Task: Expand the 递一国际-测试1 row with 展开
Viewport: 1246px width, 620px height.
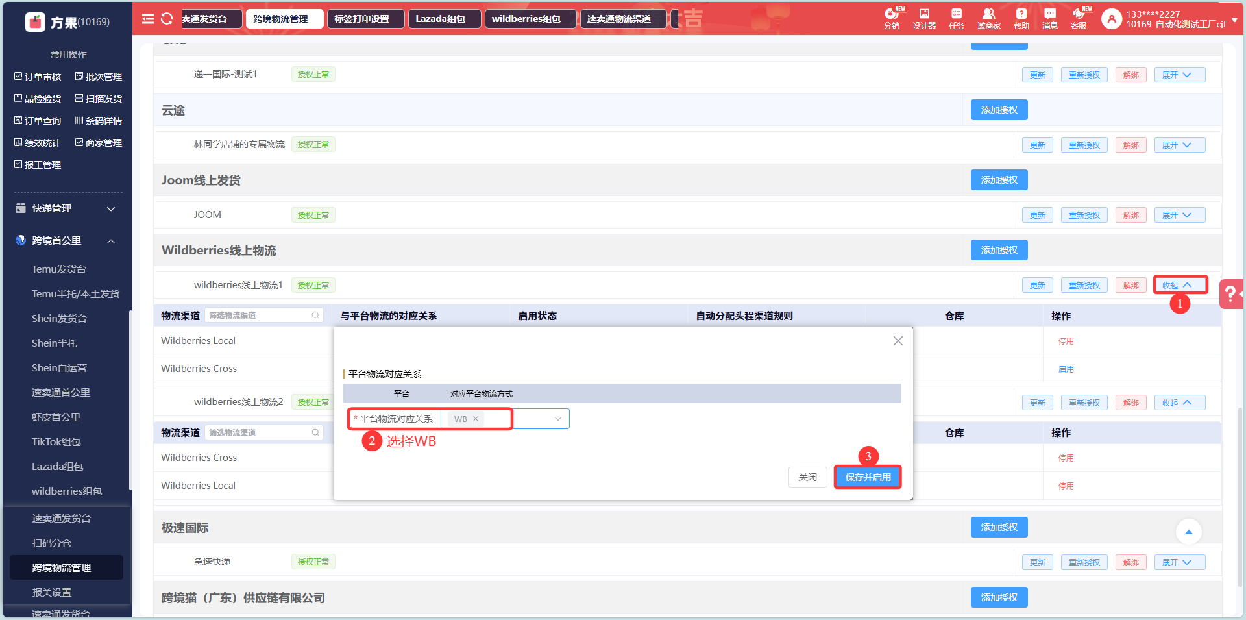Action: click(1180, 75)
